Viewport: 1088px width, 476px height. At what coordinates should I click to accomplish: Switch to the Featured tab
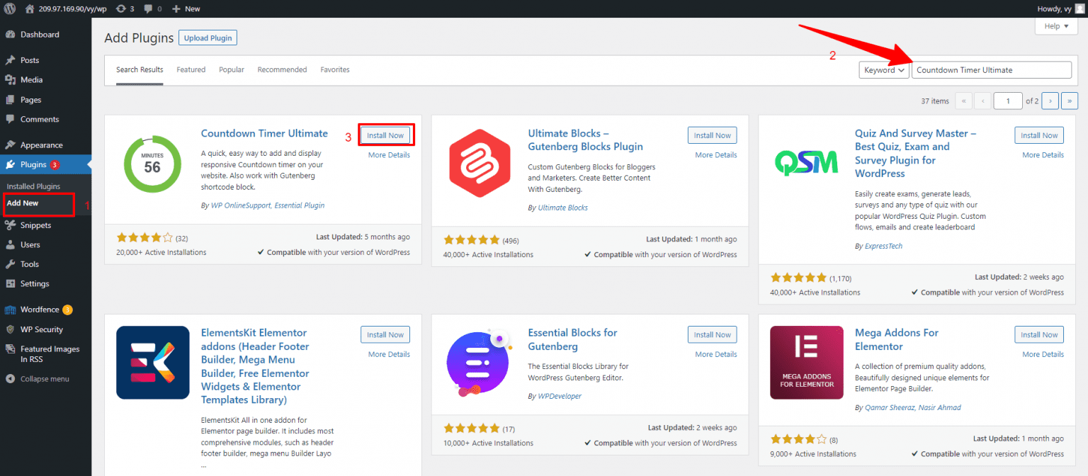pos(191,69)
